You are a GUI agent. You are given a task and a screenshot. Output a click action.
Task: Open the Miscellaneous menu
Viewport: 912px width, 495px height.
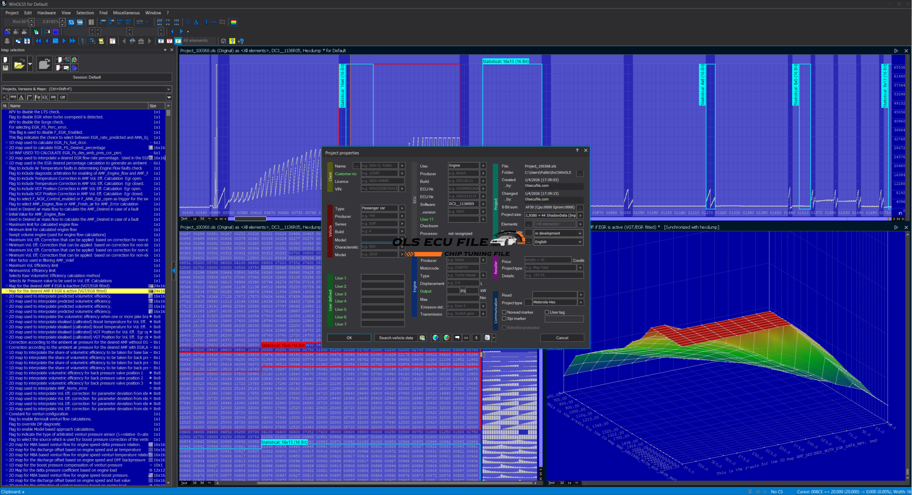[126, 13]
